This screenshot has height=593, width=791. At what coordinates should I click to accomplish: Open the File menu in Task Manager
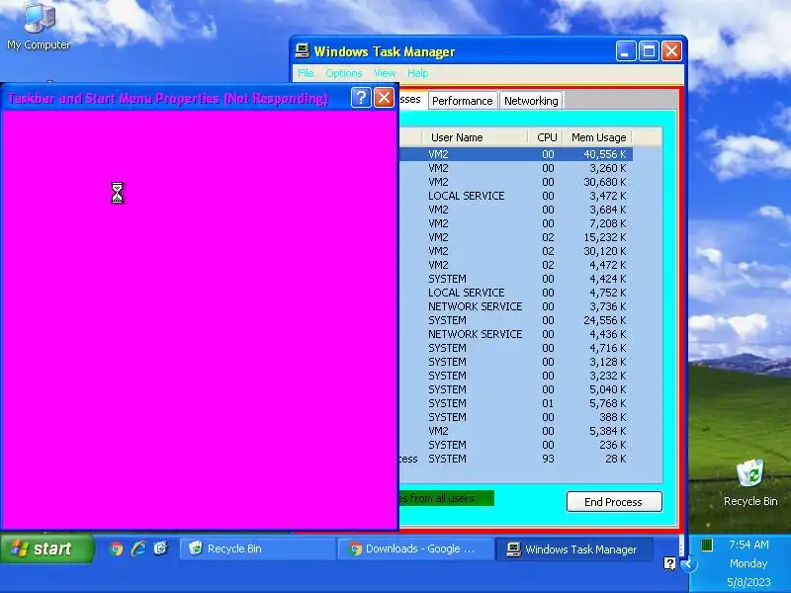[306, 73]
